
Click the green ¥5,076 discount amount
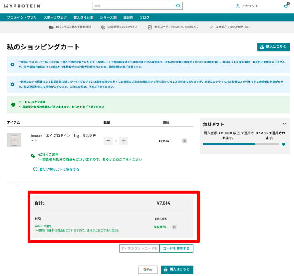160,227
